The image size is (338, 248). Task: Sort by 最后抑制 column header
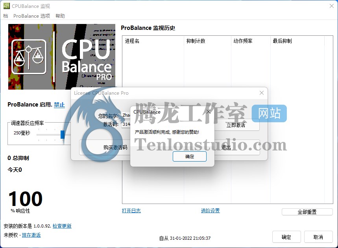point(297,41)
